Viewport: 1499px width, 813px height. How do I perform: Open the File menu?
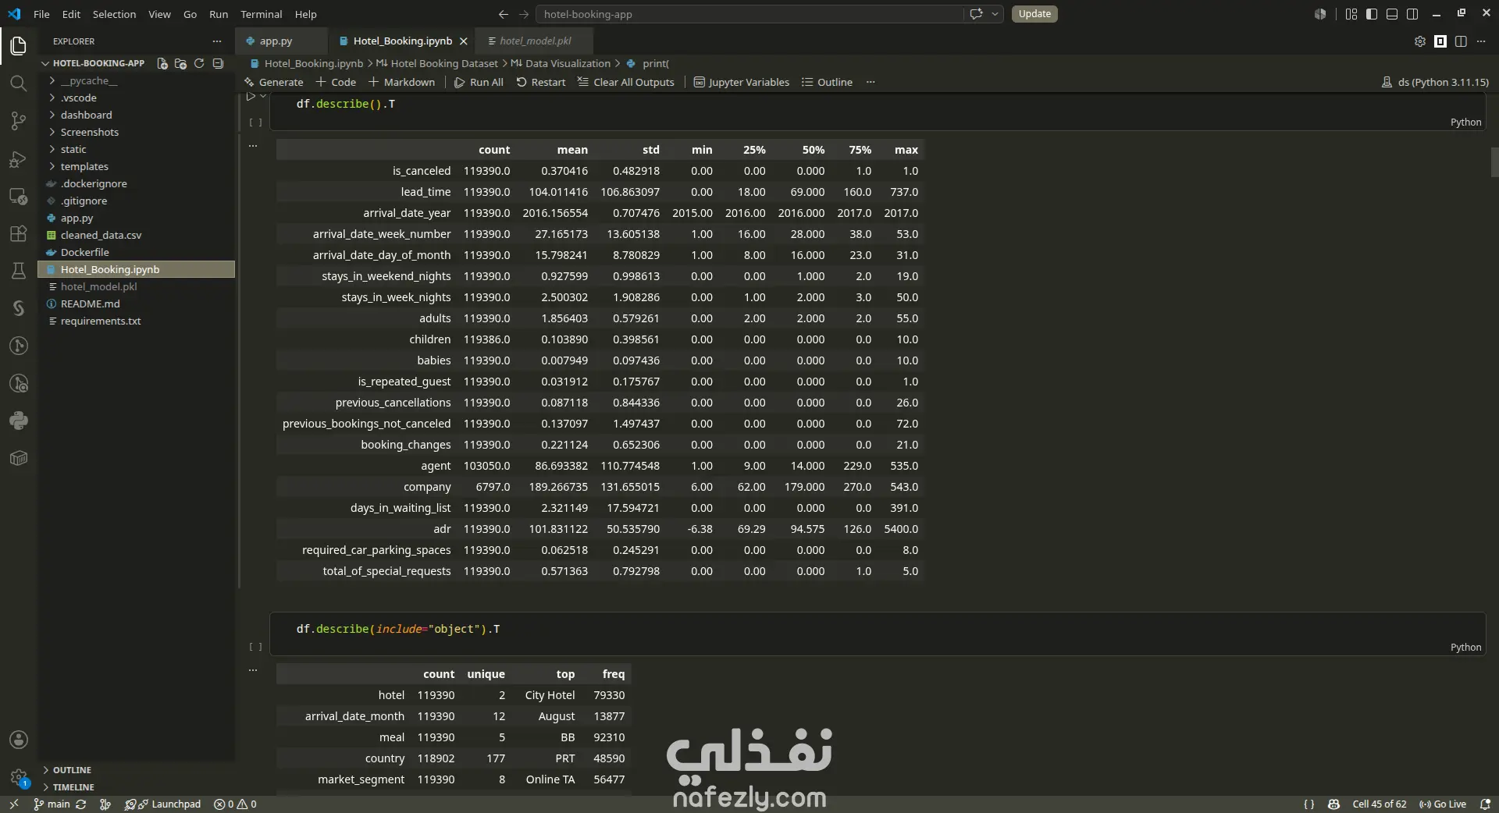(41, 14)
